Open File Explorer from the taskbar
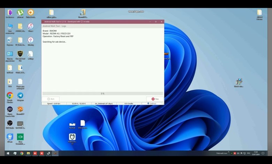 28,153
